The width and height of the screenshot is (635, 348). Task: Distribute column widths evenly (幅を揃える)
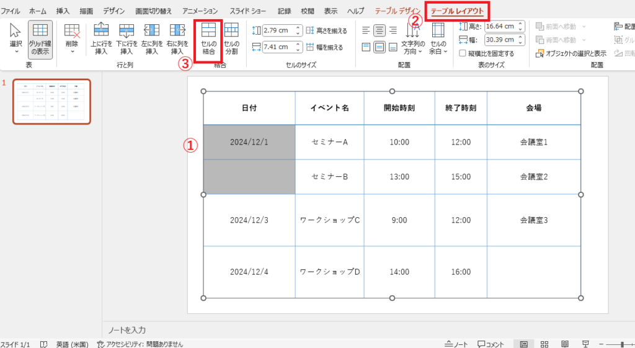click(x=324, y=47)
